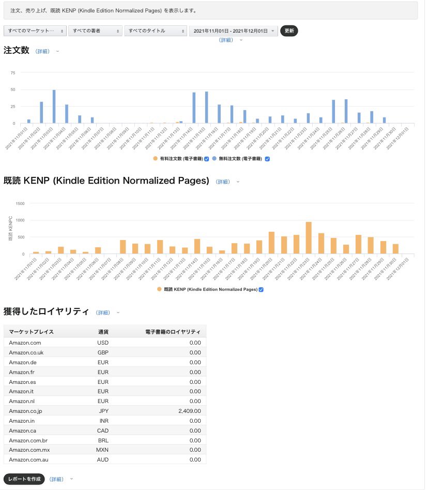Uncheck 有料注文数 (電子書籍) checkbox
The width and height of the screenshot is (428, 490).
pyautogui.click(x=206, y=159)
